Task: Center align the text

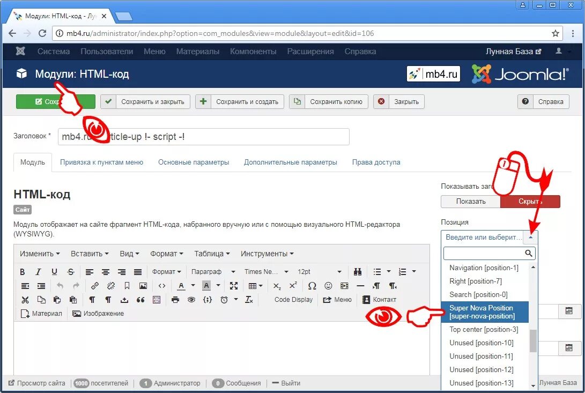Action: pos(106,272)
